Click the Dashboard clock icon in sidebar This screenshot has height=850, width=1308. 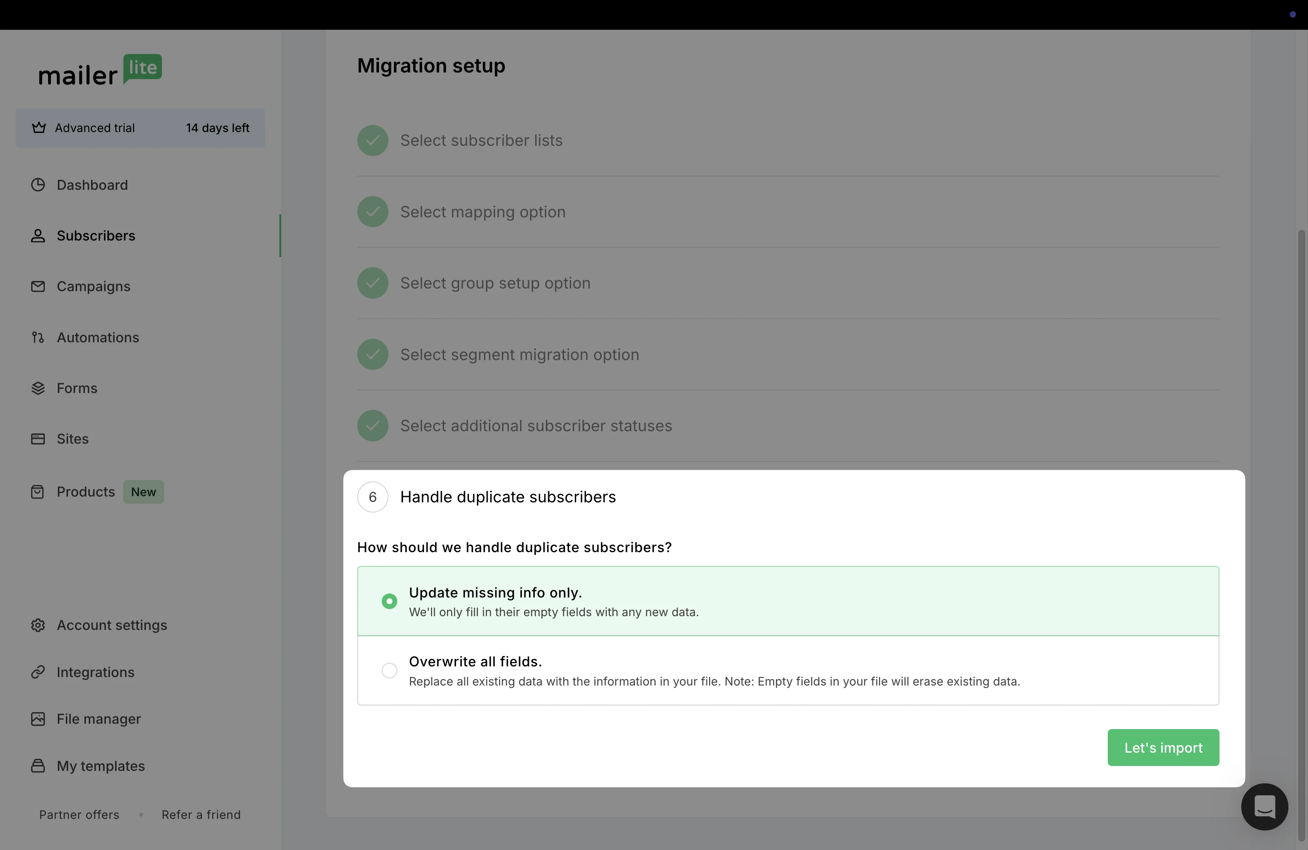coord(38,185)
